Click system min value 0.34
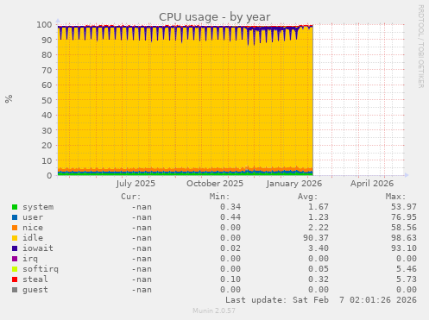Viewport: 429px width, 320px height. pyautogui.click(x=230, y=207)
